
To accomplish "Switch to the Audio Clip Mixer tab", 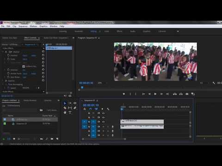I will click(x=55, y=38).
